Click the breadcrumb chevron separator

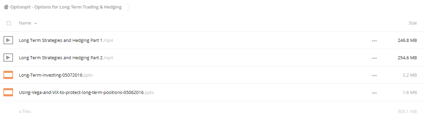pyautogui.click(x=129, y=7)
